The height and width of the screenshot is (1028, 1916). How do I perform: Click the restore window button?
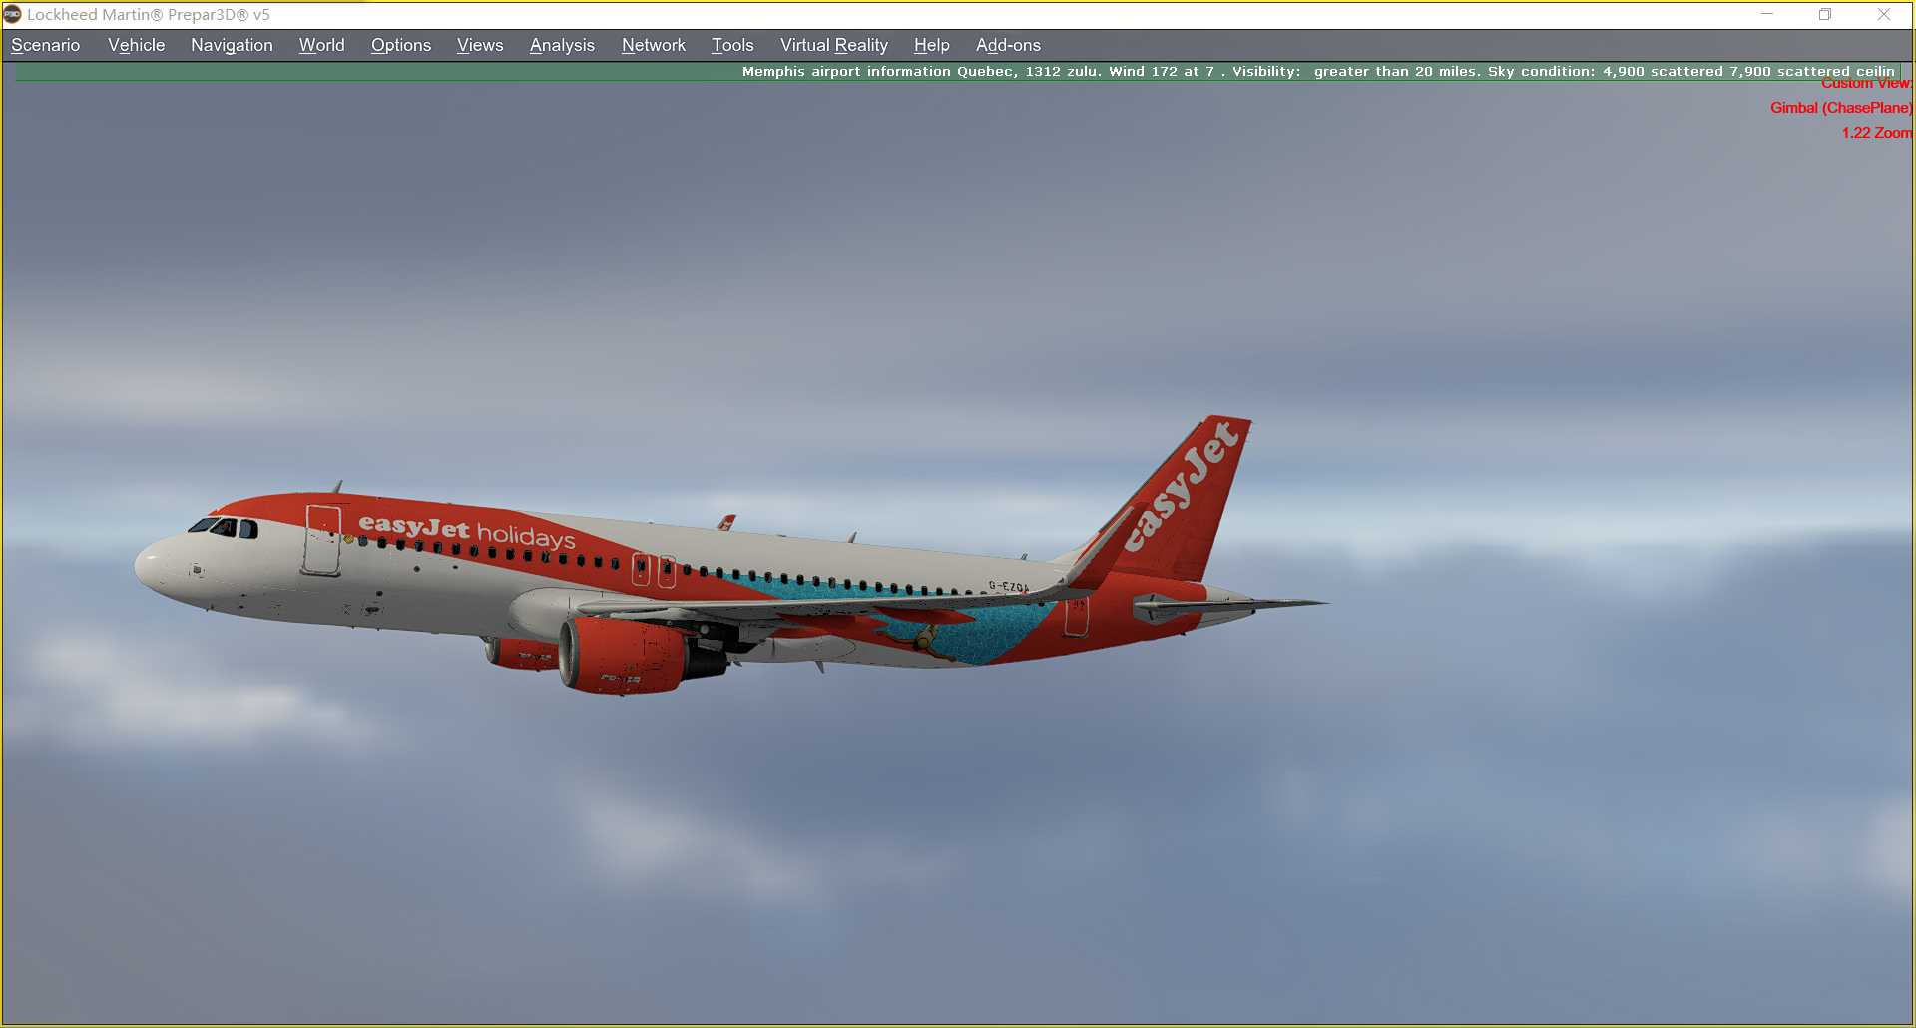click(1825, 15)
